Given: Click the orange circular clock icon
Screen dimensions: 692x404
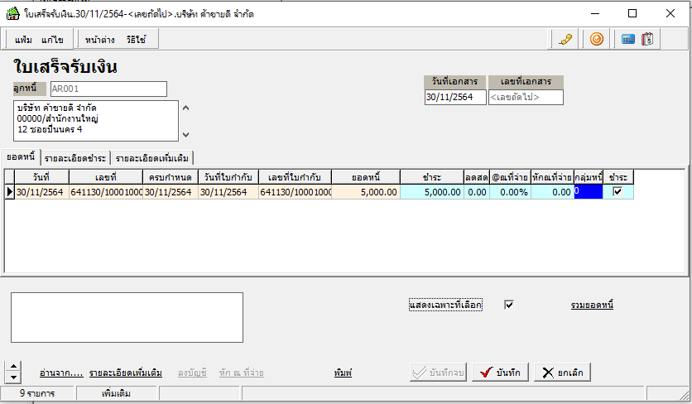Looking at the screenshot, I should pos(596,39).
